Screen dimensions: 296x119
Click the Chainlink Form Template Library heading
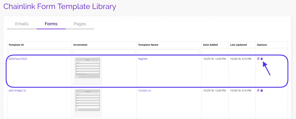pos(60,6)
